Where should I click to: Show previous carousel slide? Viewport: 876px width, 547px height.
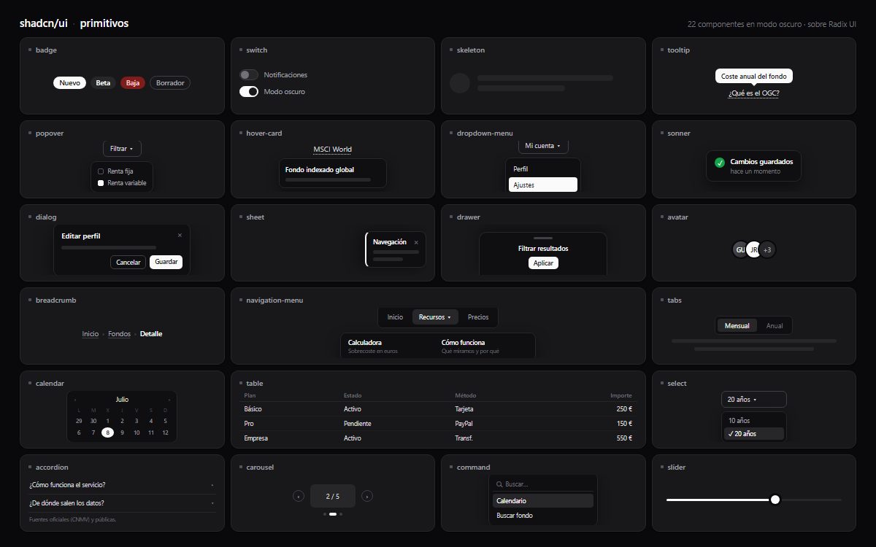[298, 497]
